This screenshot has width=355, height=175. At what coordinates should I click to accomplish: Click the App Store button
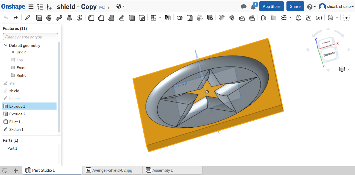pyautogui.click(x=271, y=7)
